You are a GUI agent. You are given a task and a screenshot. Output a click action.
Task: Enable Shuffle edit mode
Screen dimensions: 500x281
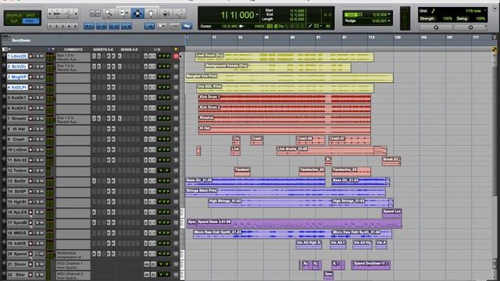pos(14,15)
